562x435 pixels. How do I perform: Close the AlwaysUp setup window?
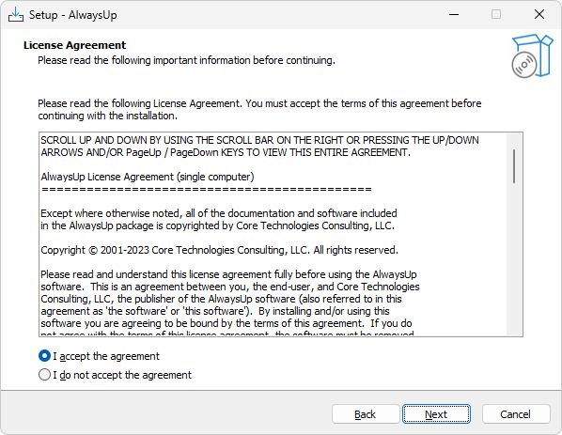[x=539, y=15]
